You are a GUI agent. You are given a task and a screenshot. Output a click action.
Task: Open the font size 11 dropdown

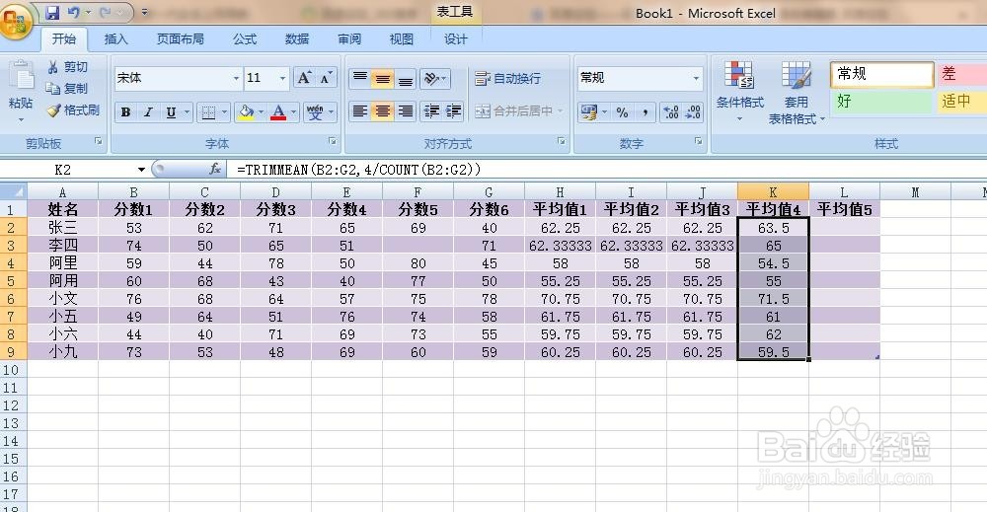coord(282,78)
